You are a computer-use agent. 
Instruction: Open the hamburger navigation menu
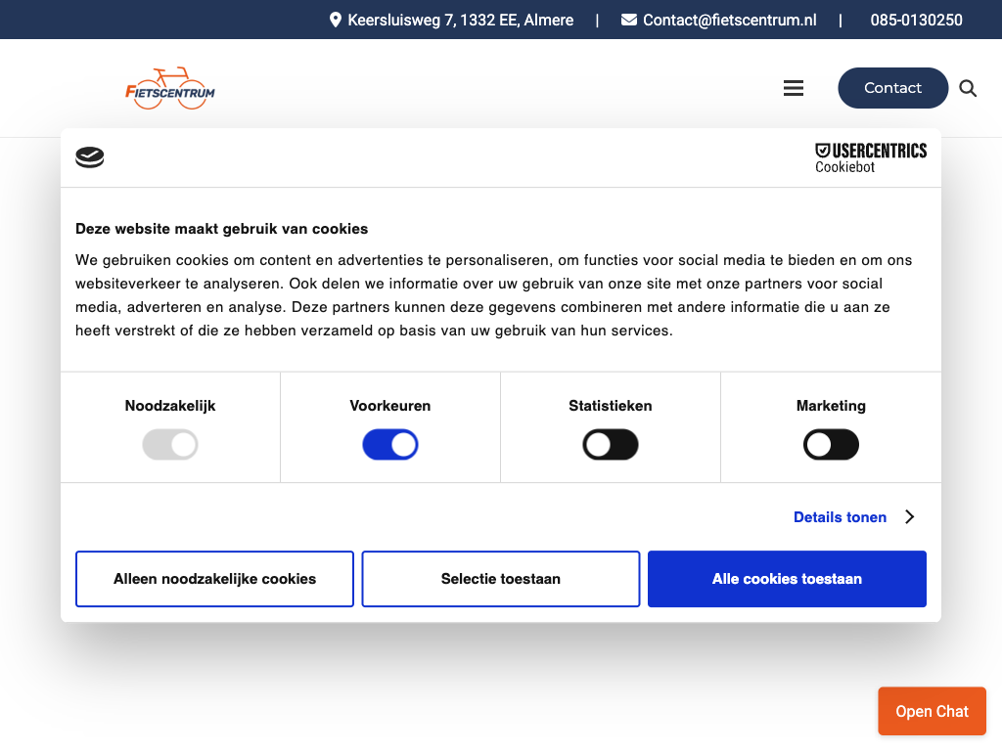pyautogui.click(x=794, y=88)
